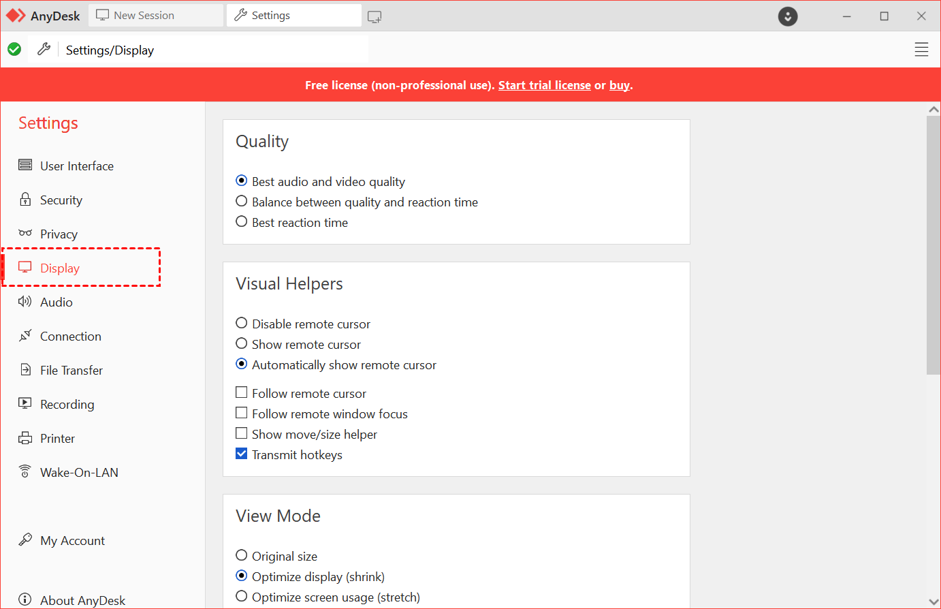
Task: Select Optimize screen usage (stretch)
Action: 328,597
